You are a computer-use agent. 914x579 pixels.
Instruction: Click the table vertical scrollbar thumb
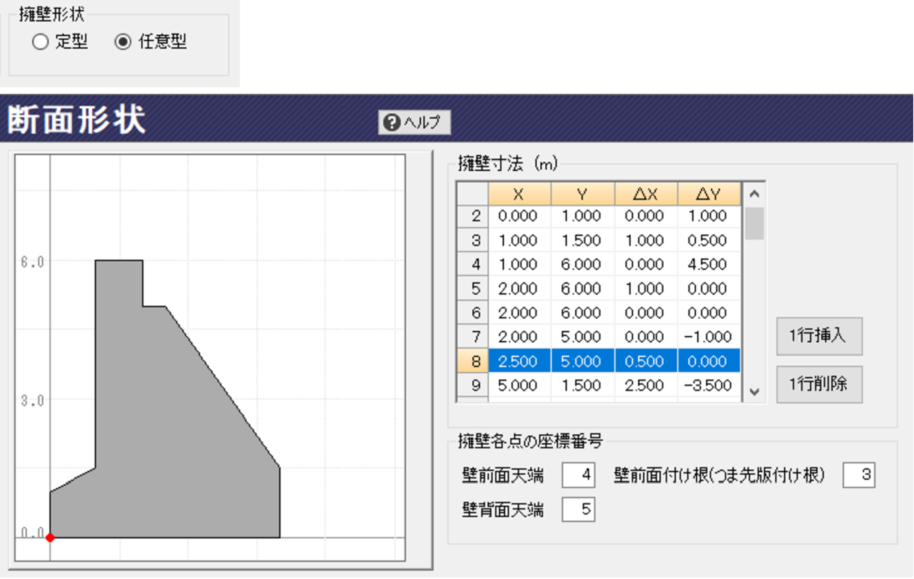[754, 224]
